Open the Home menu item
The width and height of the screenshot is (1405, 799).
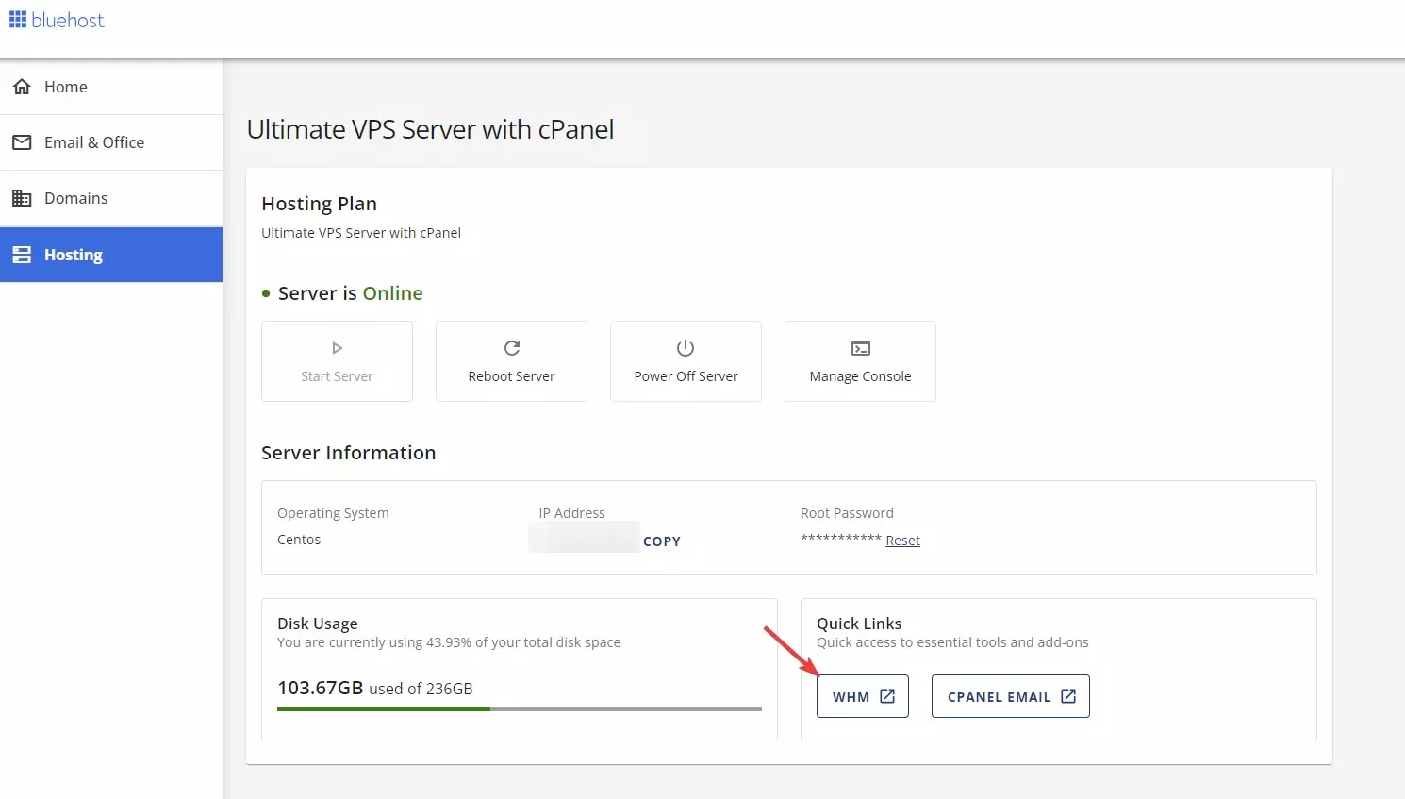coord(111,87)
